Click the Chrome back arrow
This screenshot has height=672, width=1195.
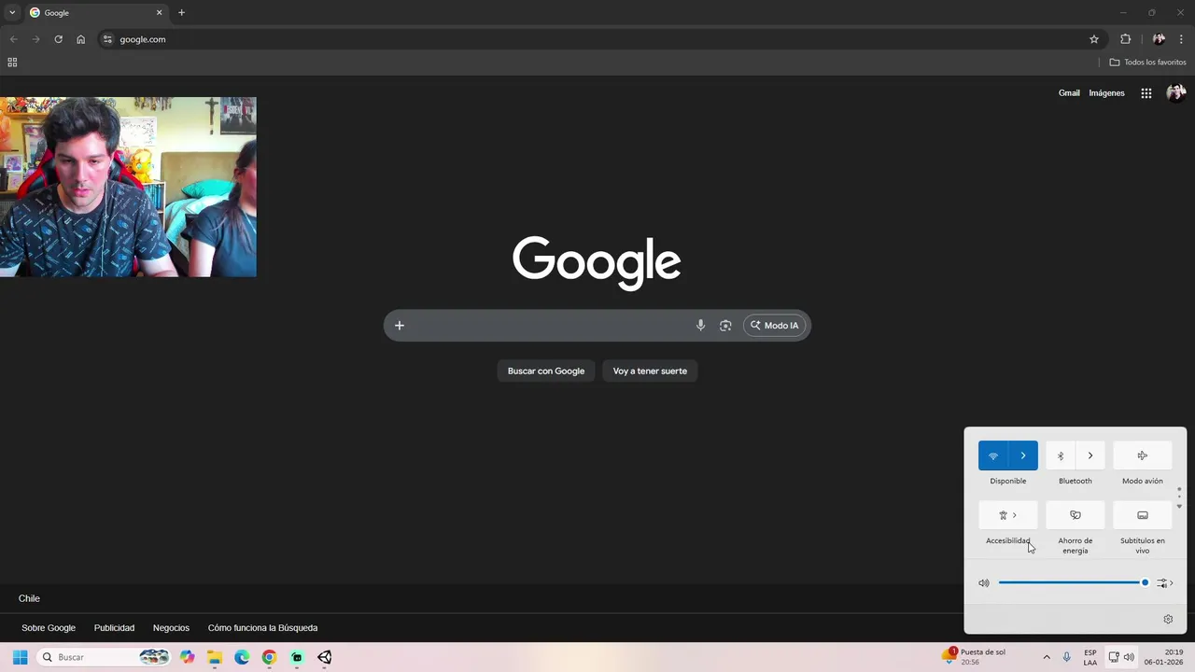pos(13,39)
